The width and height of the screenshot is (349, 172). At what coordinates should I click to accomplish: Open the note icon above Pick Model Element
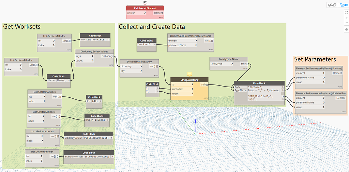145,3
